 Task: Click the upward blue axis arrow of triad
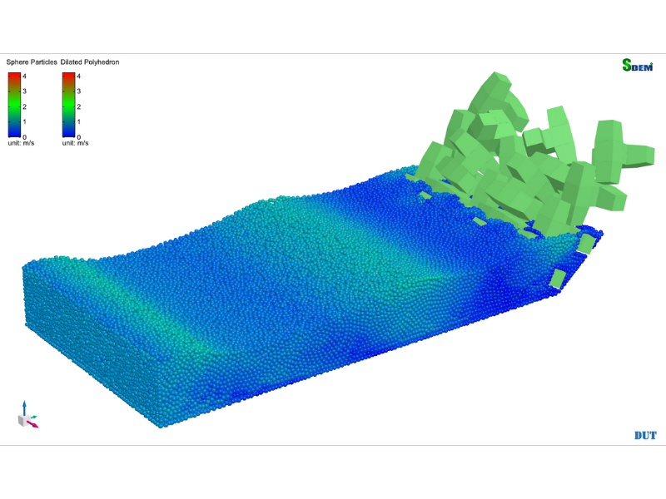click(x=24, y=406)
